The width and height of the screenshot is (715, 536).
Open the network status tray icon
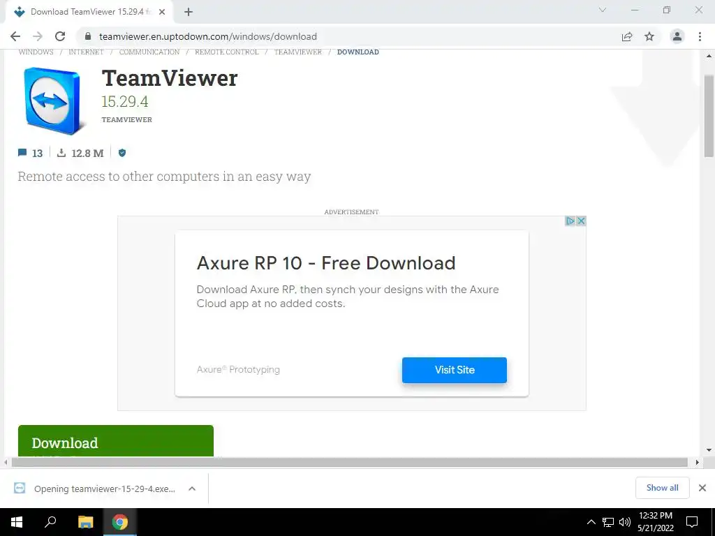coord(608,522)
